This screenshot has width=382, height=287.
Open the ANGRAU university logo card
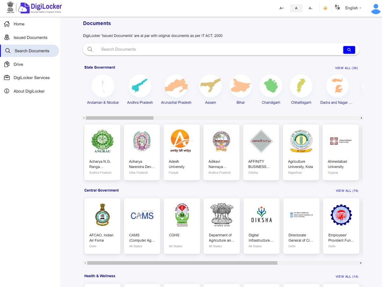(102, 142)
